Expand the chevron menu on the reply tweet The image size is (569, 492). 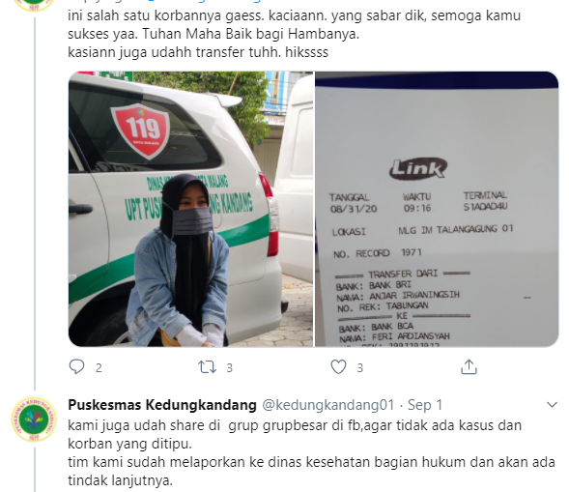click(x=552, y=404)
